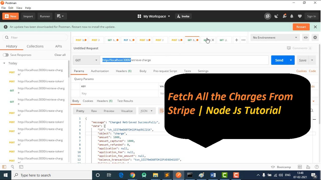Click the blue Send button
This screenshot has width=321, height=180.
pos(279,60)
